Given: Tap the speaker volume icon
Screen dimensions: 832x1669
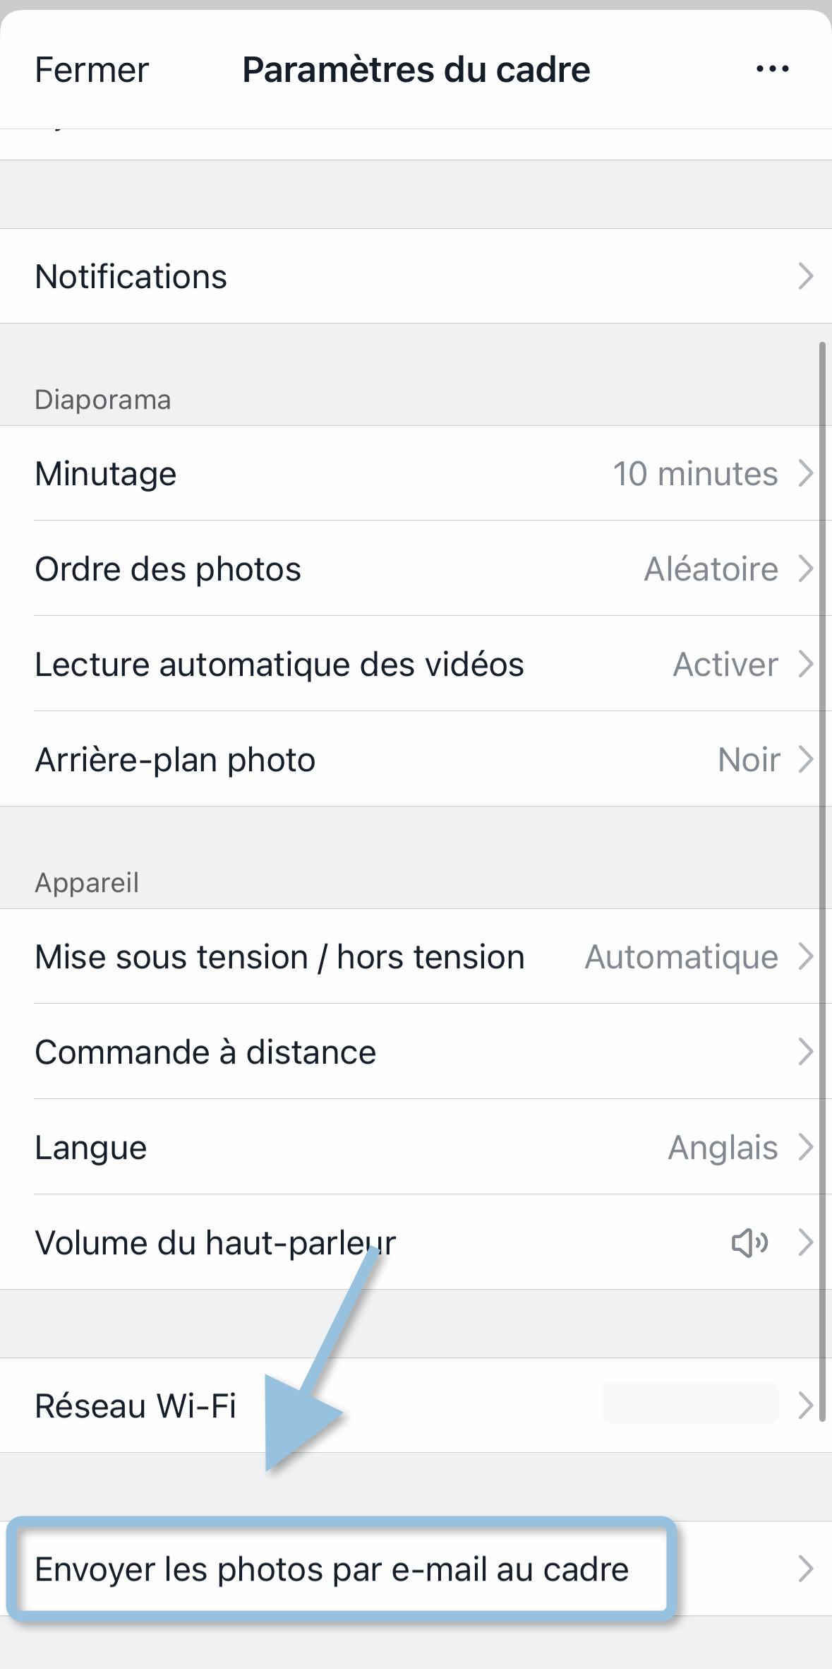Looking at the screenshot, I should (x=749, y=1242).
